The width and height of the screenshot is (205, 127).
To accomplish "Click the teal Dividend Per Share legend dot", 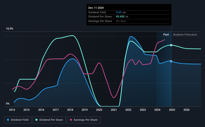I will coord(36,120).
